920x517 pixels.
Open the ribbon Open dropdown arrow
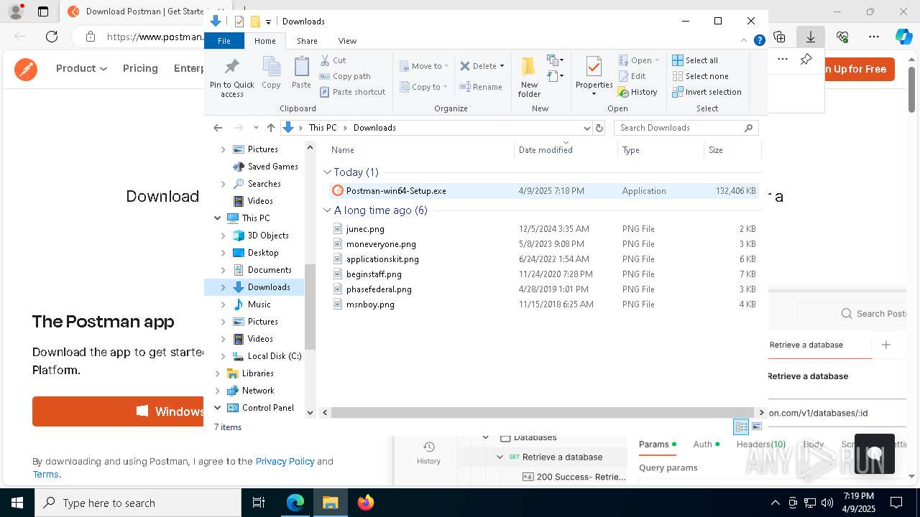click(x=657, y=60)
